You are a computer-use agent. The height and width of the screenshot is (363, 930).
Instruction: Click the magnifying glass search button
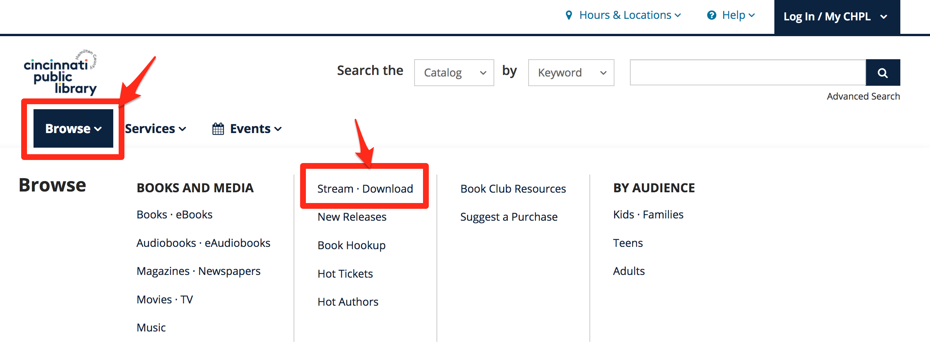(883, 73)
